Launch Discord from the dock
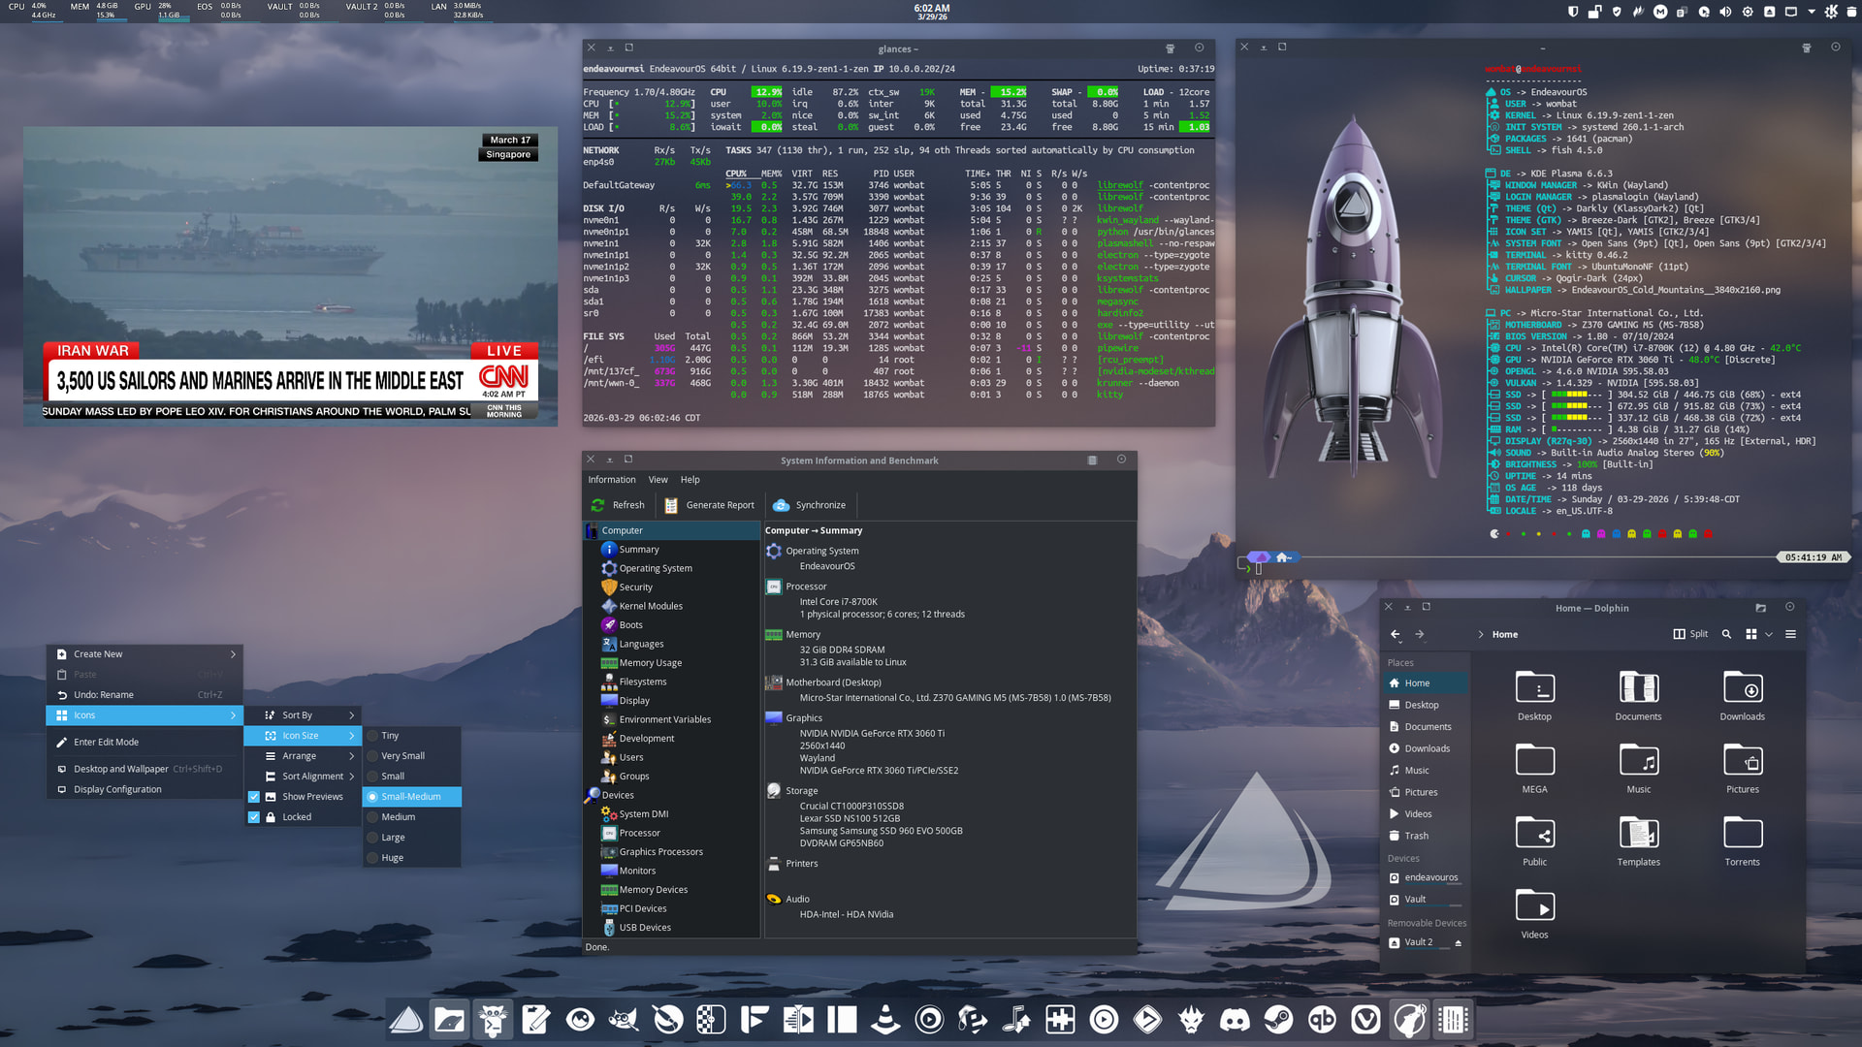The height and width of the screenshot is (1047, 1862). pos(1235,1020)
